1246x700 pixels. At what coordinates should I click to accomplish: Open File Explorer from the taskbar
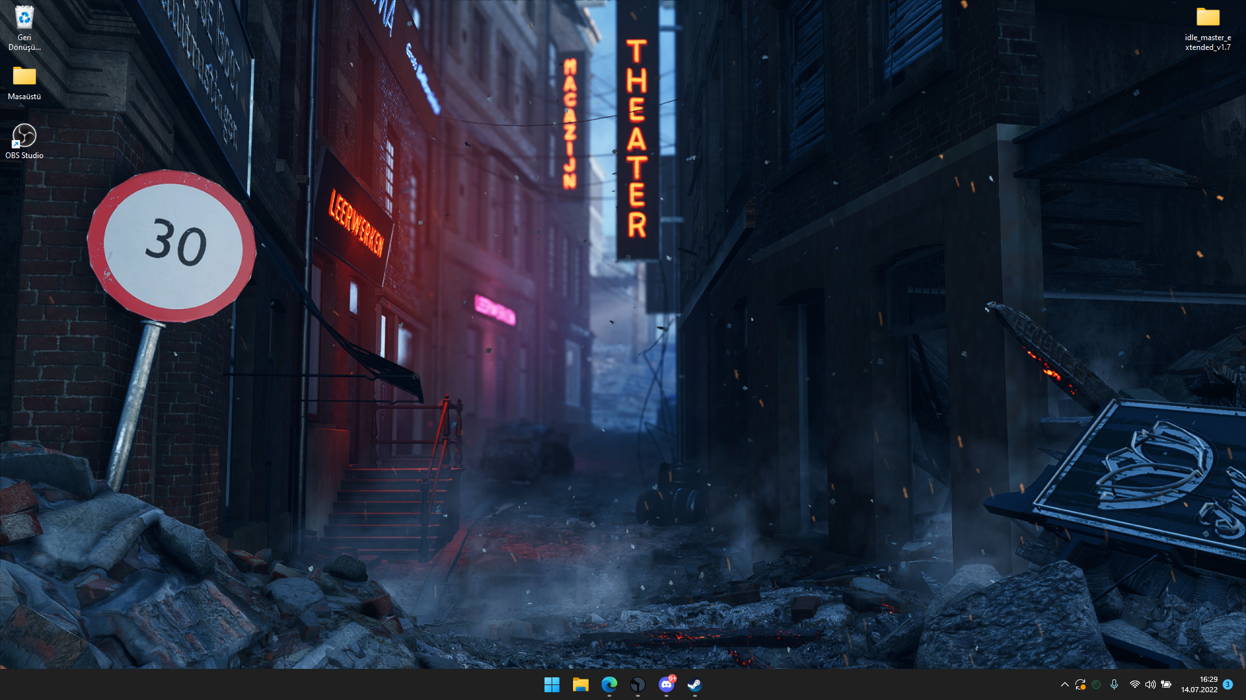(x=580, y=684)
